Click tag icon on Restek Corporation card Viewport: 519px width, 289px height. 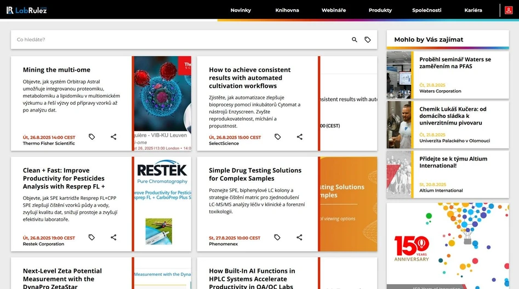pyautogui.click(x=92, y=237)
